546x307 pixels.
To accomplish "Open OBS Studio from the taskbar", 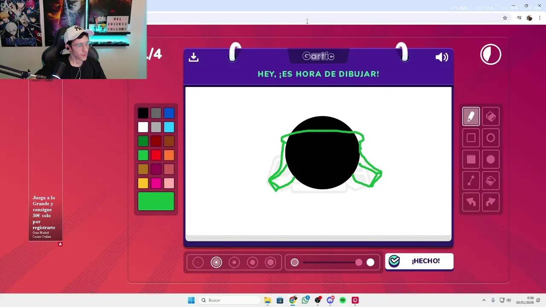I will (318, 300).
